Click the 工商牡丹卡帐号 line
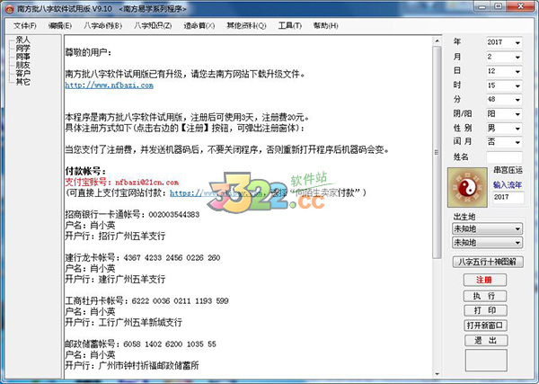539x384 pixels. coord(146,300)
